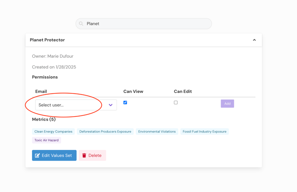This screenshot has width=297, height=192.
Task: Select the Fossil Fuel Industry Exposure tag
Action: tap(205, 132)
